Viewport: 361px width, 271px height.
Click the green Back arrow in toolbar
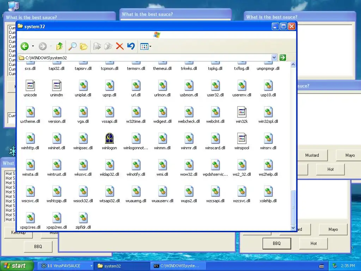coord(25,46)
